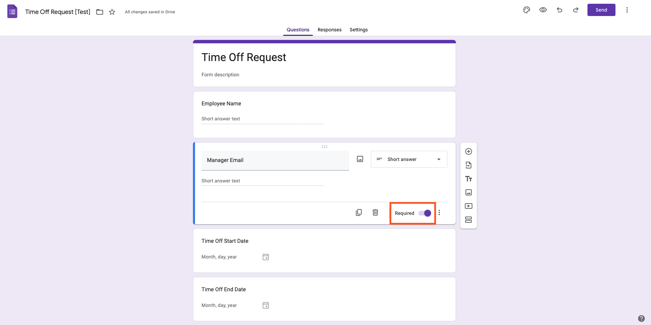Open the Settings tab
The height and width of the screenshot is (325, 651).
coord(359,30)
